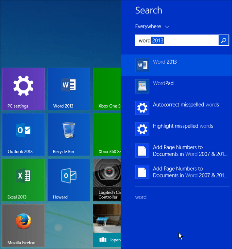Open the Outlook 2013 tile

coord(24,134)
